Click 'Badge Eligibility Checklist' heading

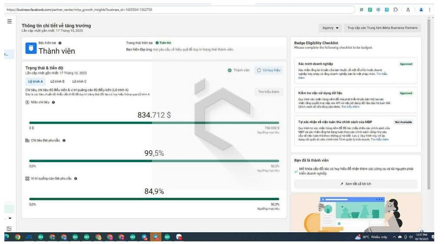316,43
